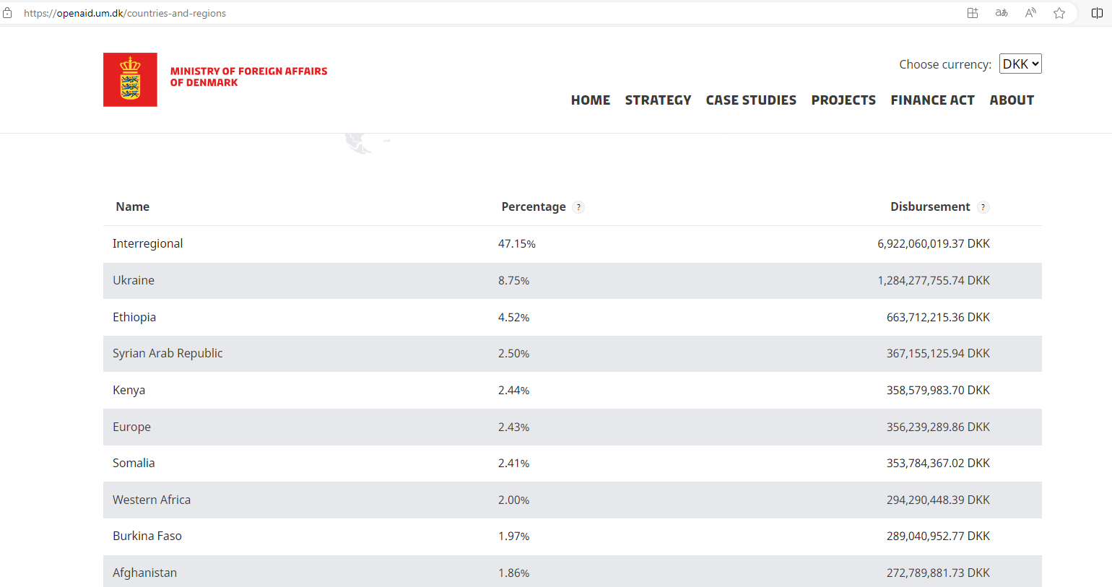
Task: Open the Case Studies page
Action: pos(751,100)
